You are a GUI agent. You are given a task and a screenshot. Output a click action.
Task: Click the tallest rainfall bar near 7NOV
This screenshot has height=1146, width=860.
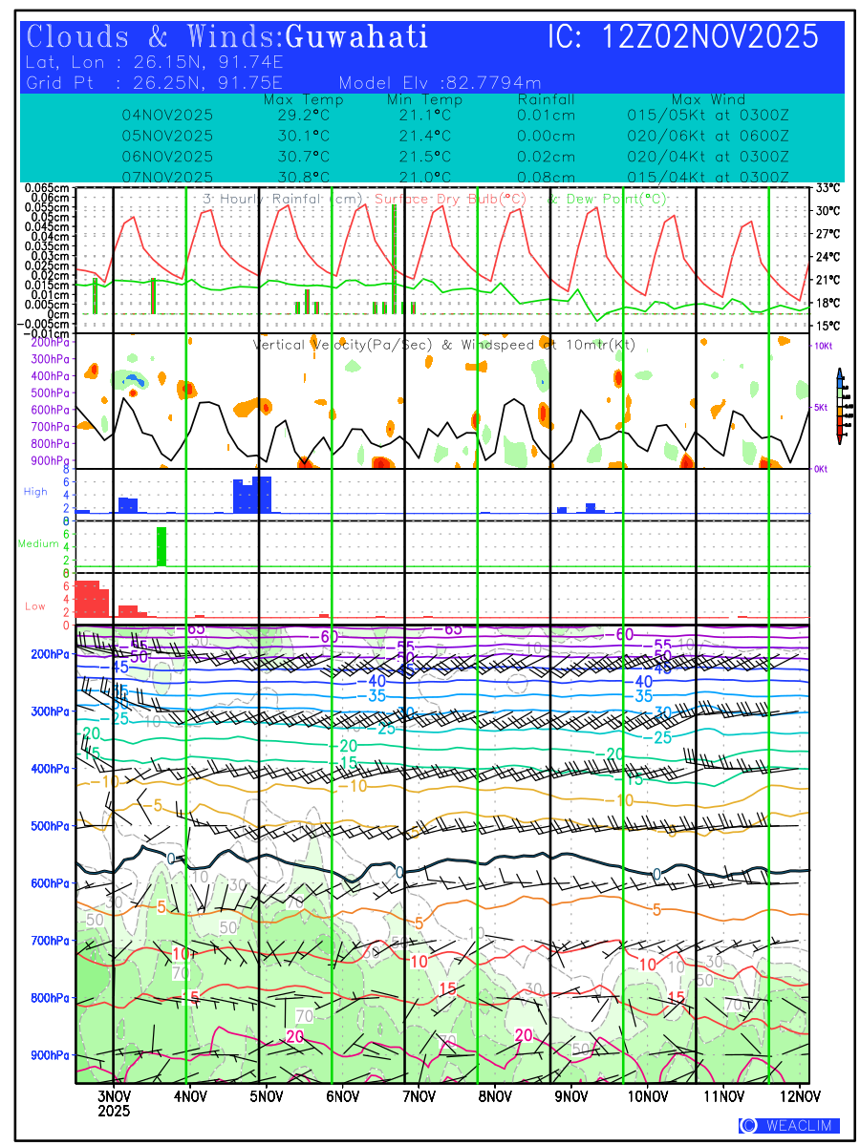[394, 259]
